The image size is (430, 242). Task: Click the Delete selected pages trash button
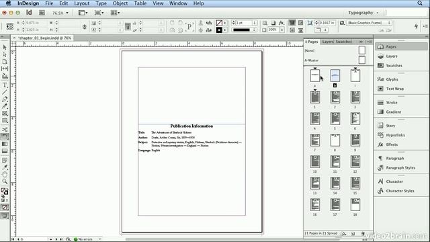(x=363, y=233)
